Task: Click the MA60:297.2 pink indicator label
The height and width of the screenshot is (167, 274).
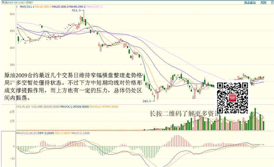Action: pos(94,6)
